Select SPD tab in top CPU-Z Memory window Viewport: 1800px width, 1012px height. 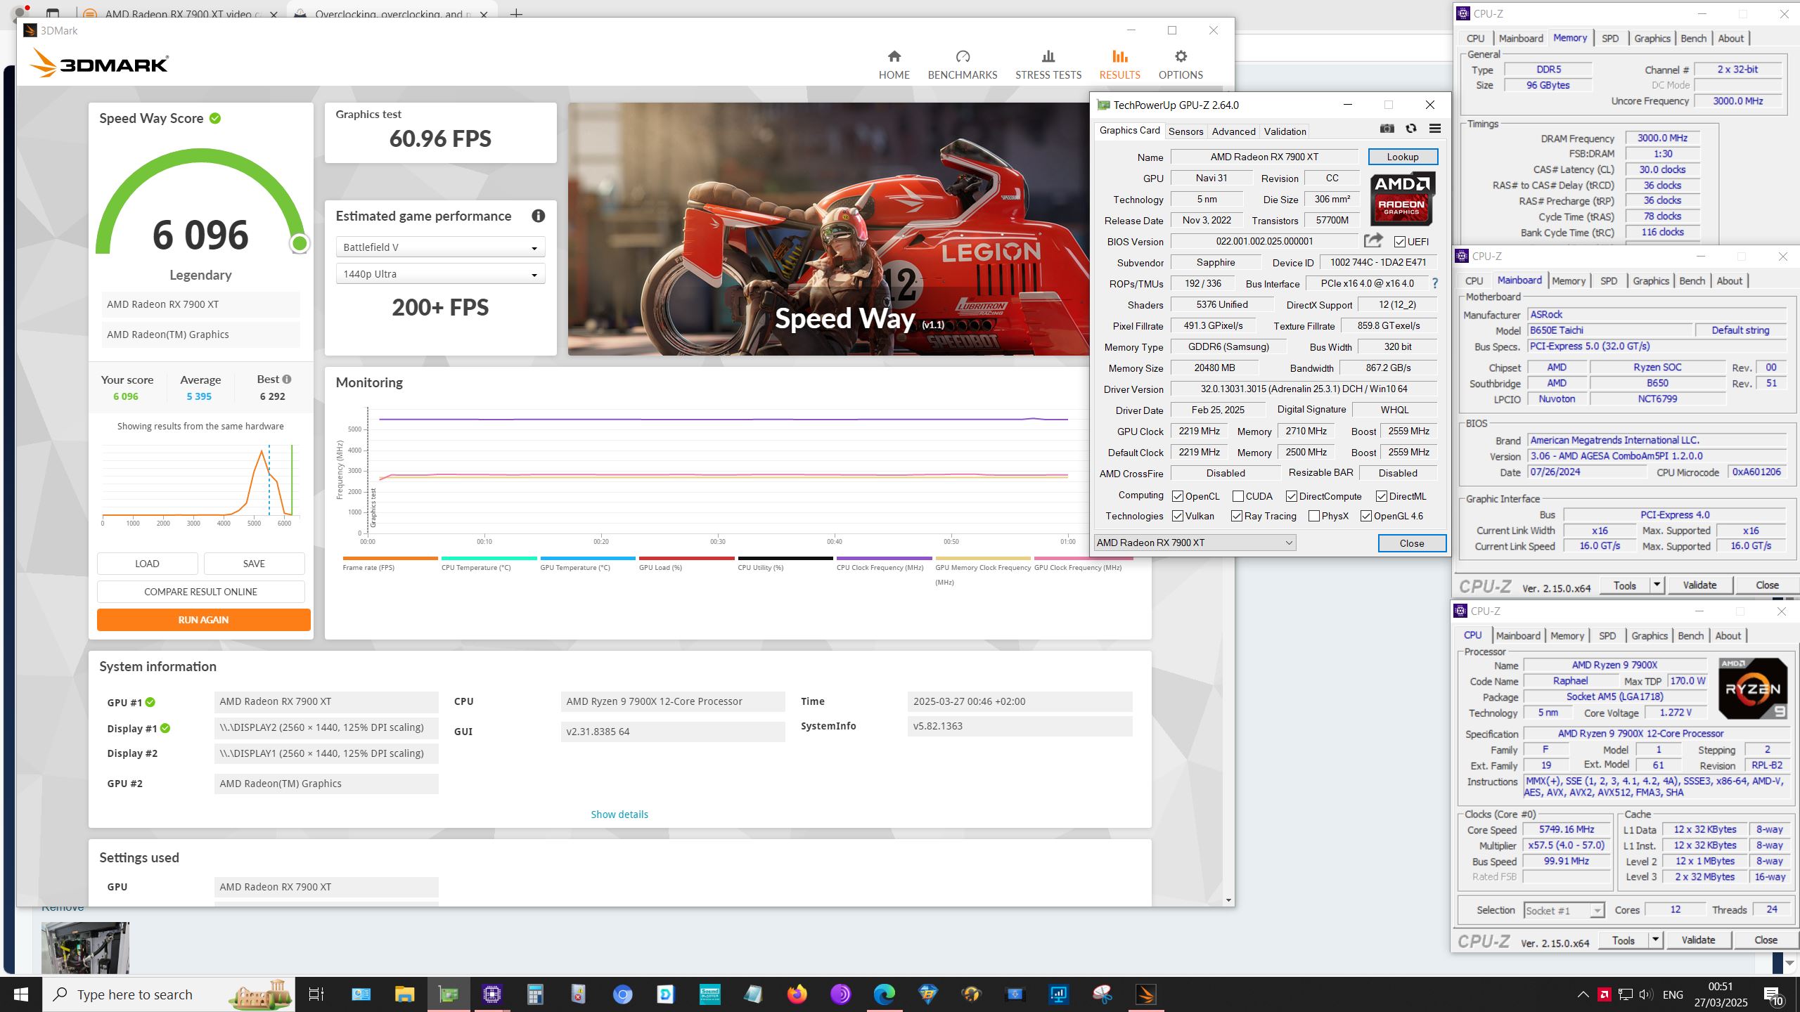(1610, 39)
